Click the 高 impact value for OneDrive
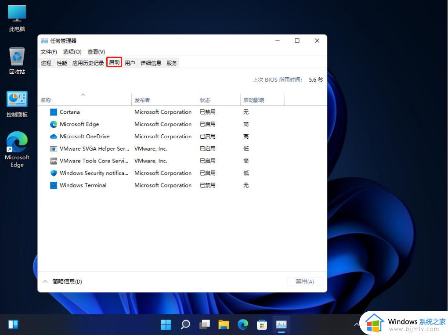 pyautogui.click(x=246, y=137)
